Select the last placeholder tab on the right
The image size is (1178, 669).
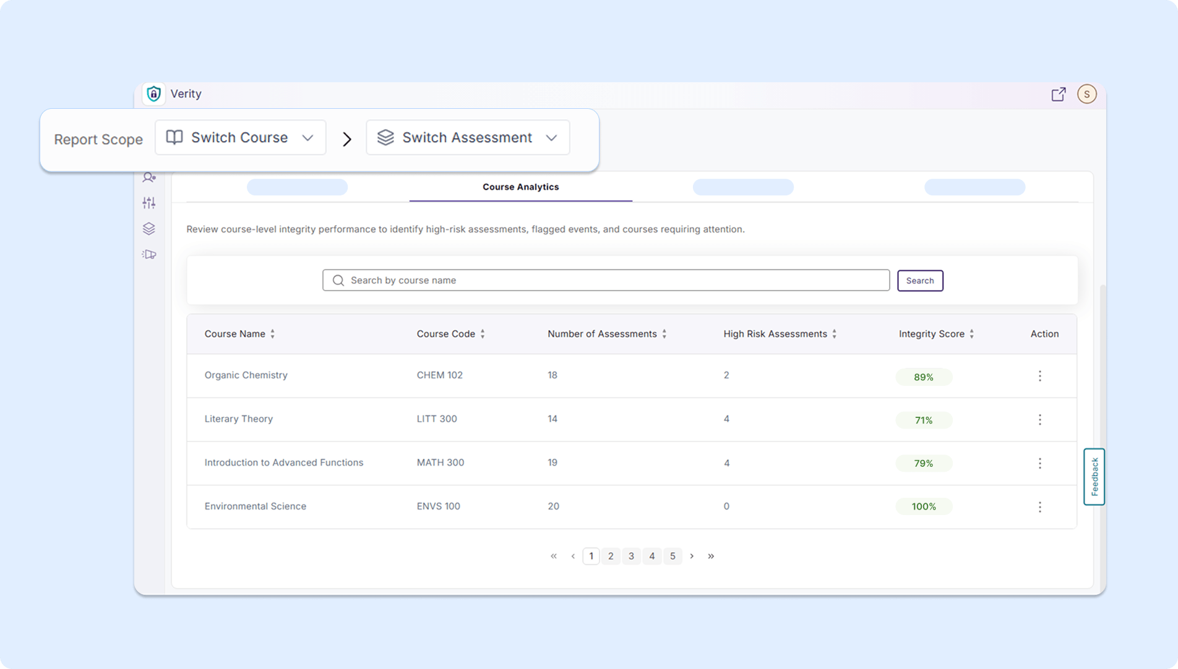click(974, 187)
